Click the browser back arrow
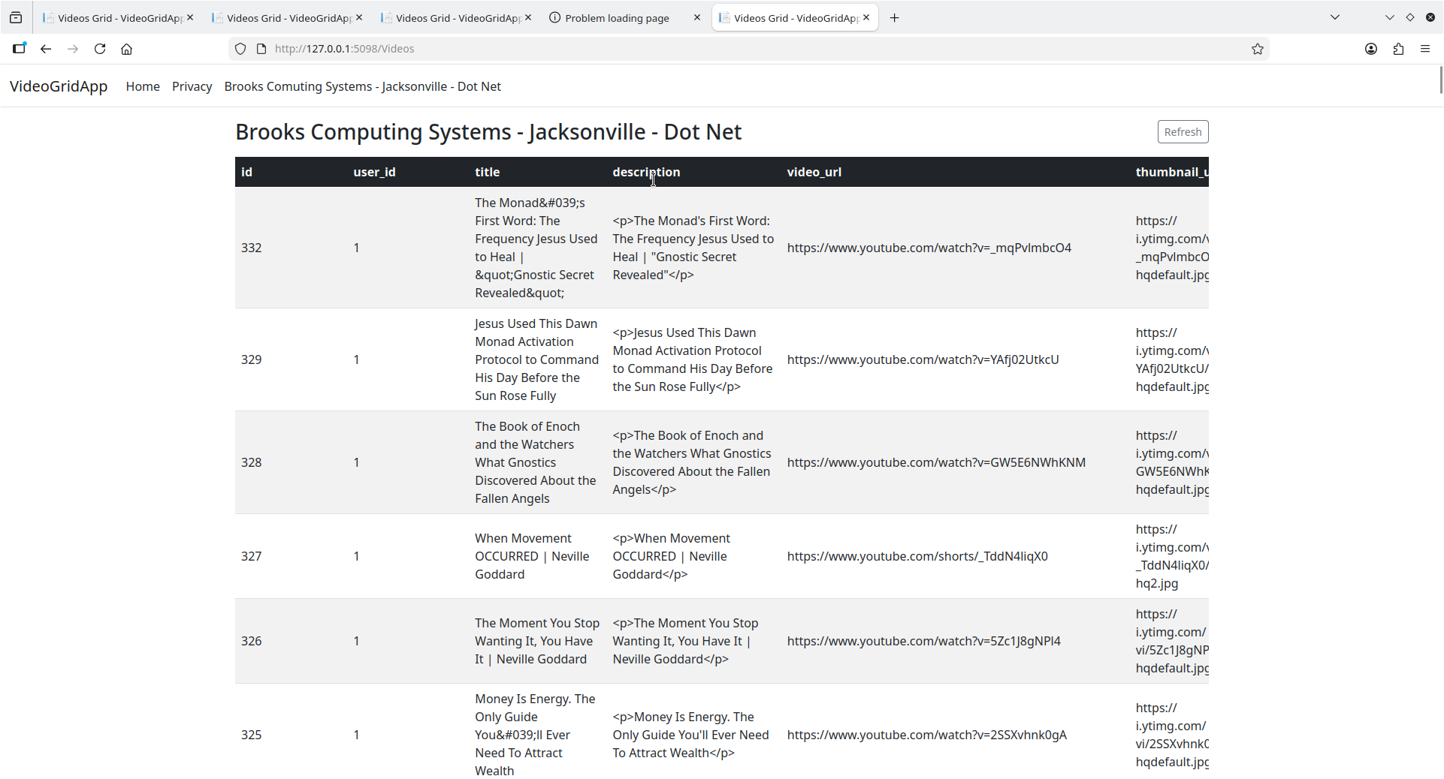1444x779 pixels. point(46,49)
